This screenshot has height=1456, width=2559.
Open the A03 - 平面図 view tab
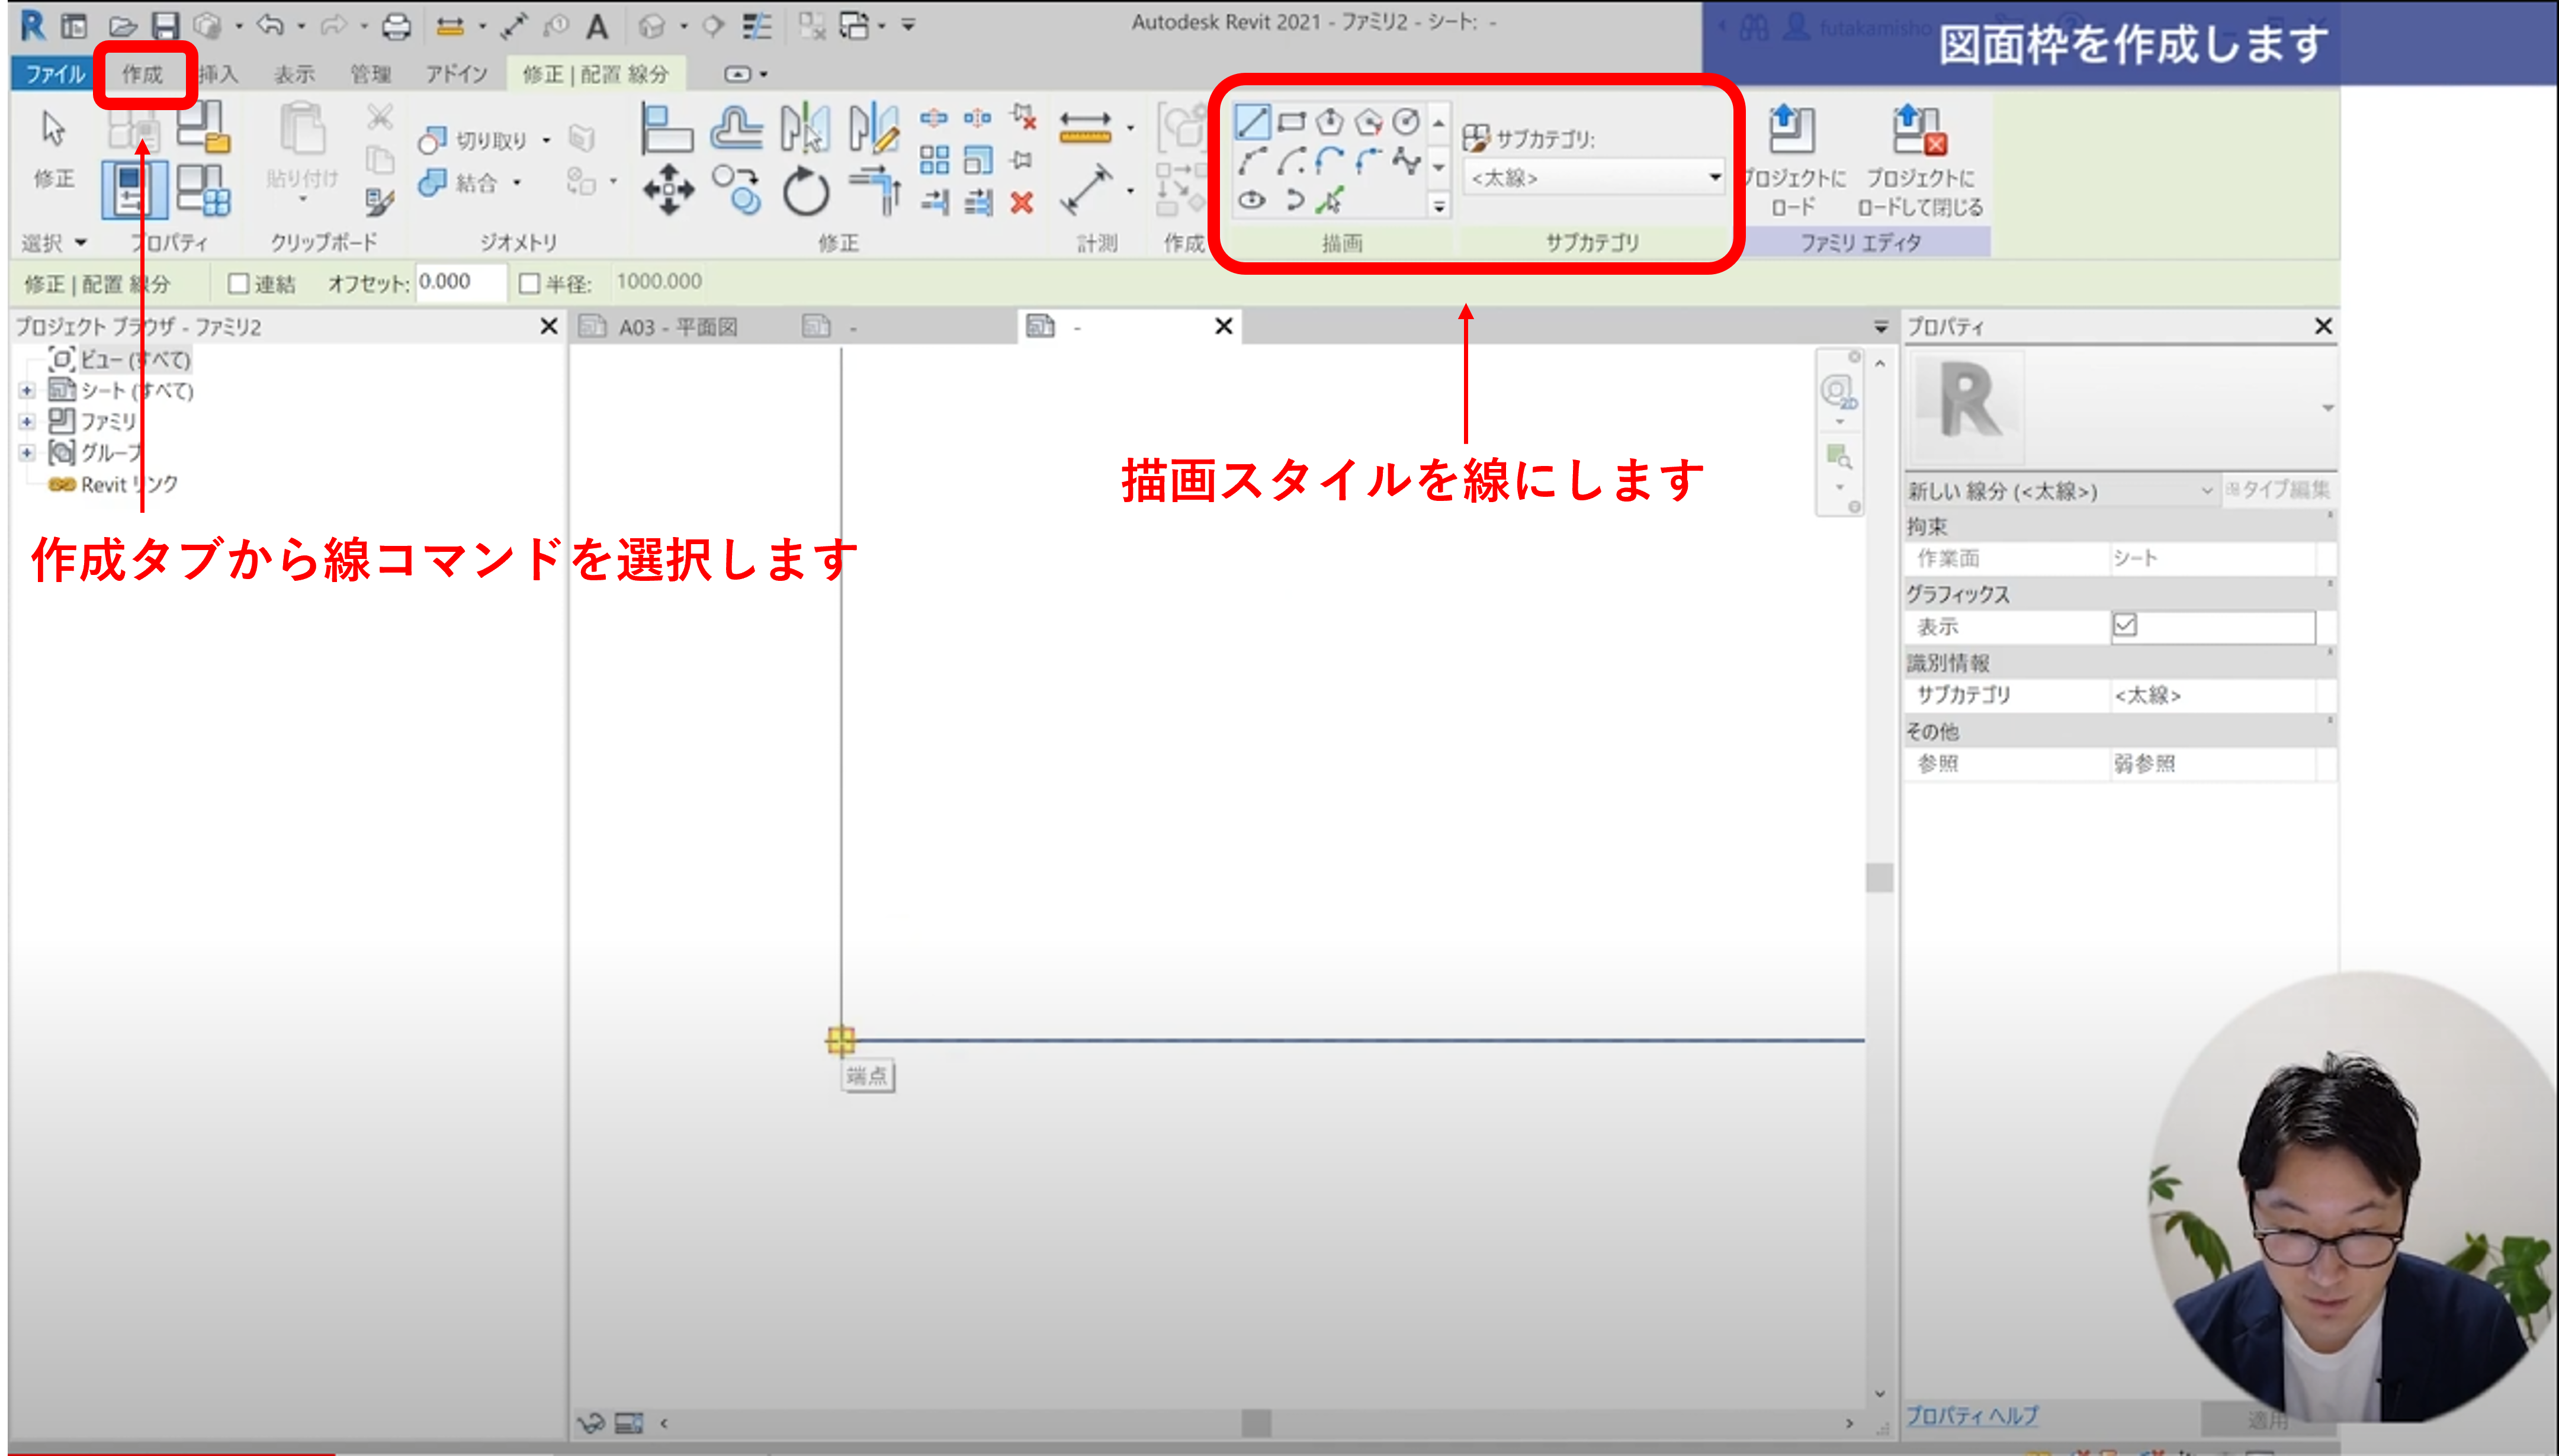677,327
